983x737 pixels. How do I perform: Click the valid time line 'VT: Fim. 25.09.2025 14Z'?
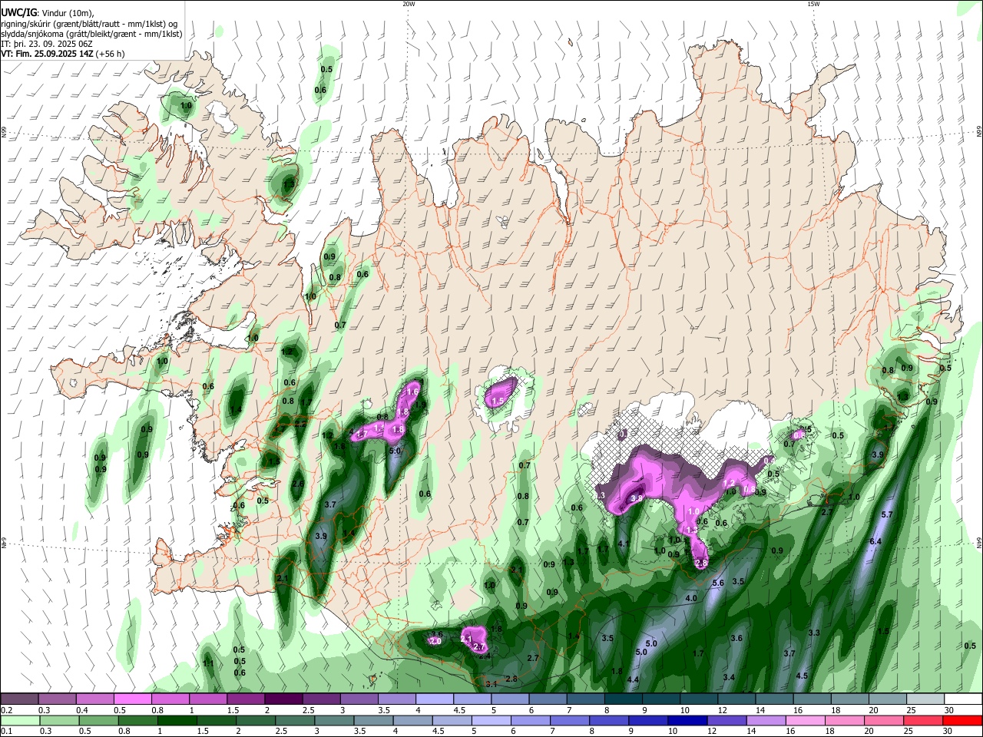pos(48,55)
